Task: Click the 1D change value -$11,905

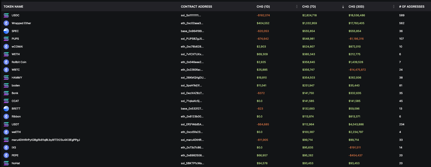Action: click(262, 140)
